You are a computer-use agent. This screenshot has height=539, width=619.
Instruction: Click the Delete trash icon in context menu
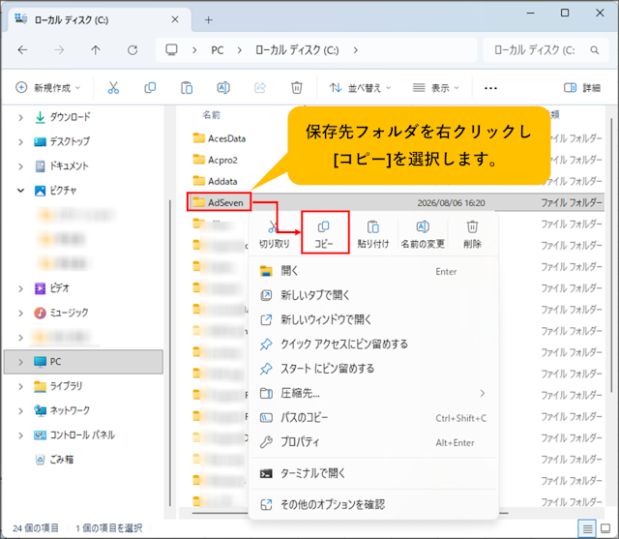tap(472, 226)
